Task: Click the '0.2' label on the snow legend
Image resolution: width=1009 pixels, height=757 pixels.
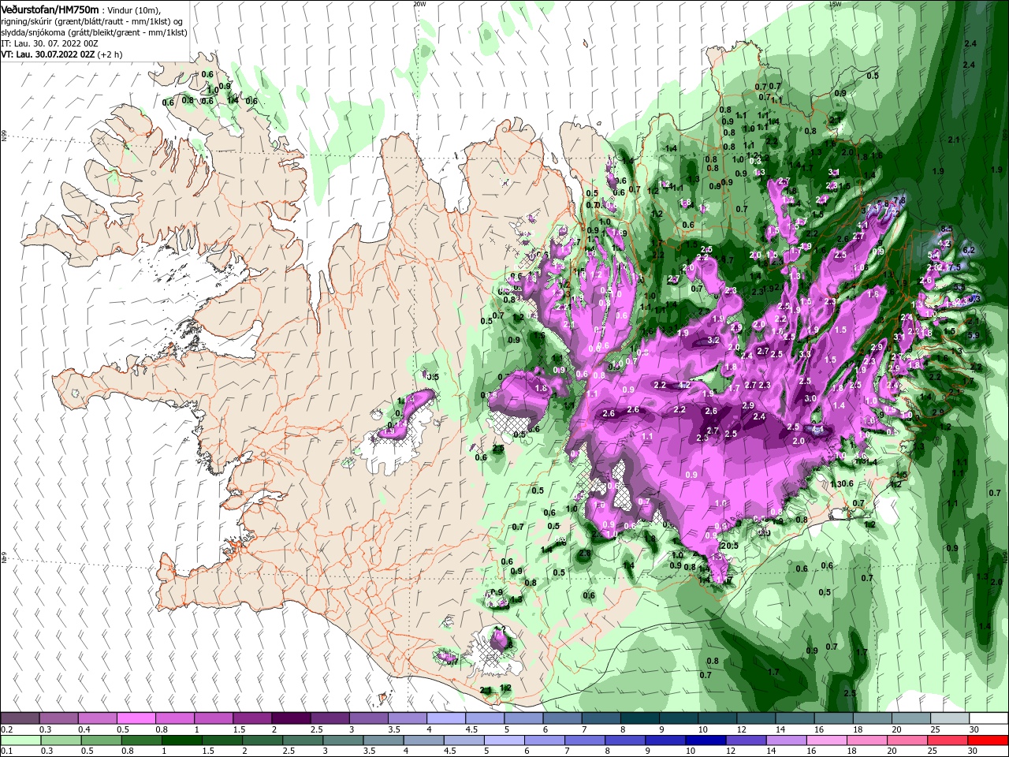Action: coord(6,729)
